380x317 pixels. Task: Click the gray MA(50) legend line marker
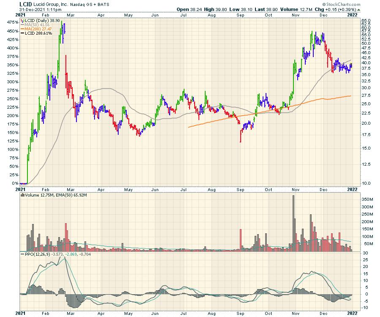(22, 24)
